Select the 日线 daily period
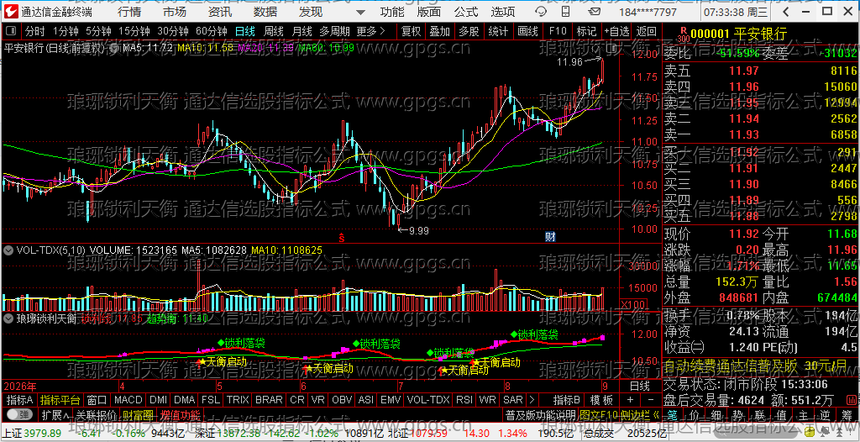 tap(244, 31)
